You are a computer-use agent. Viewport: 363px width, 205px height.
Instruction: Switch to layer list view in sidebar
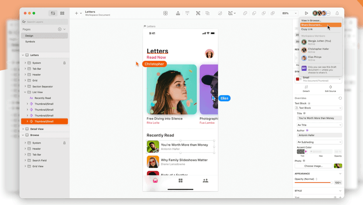click(52, 13)
